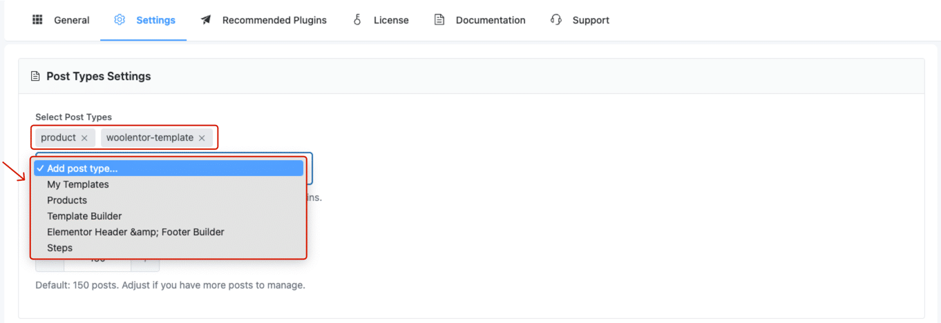Select Steps from the post type list

59,248
